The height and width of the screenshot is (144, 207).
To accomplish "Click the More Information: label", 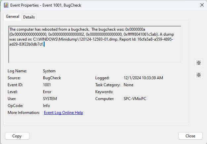I will tap(23, 113).
